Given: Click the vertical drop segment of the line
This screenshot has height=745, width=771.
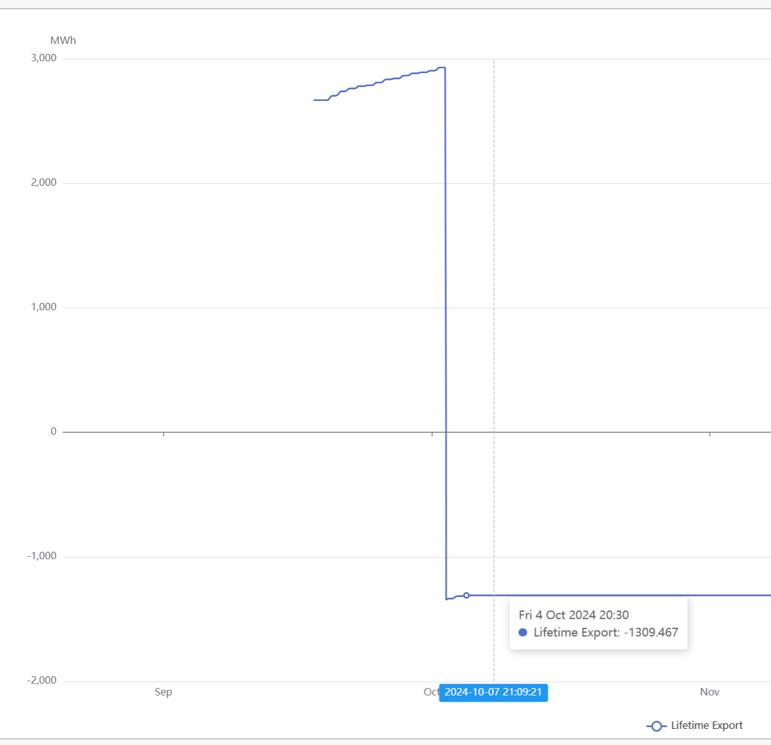Looking at the screenshot, I should [445, 310].
